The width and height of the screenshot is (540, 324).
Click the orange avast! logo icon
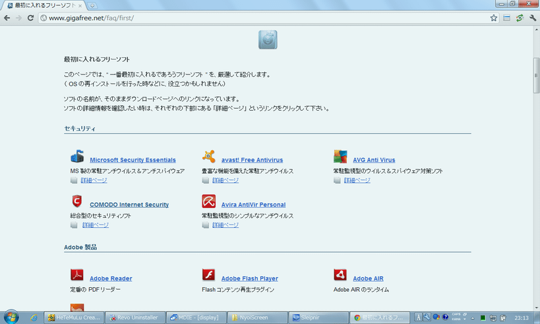209,157
